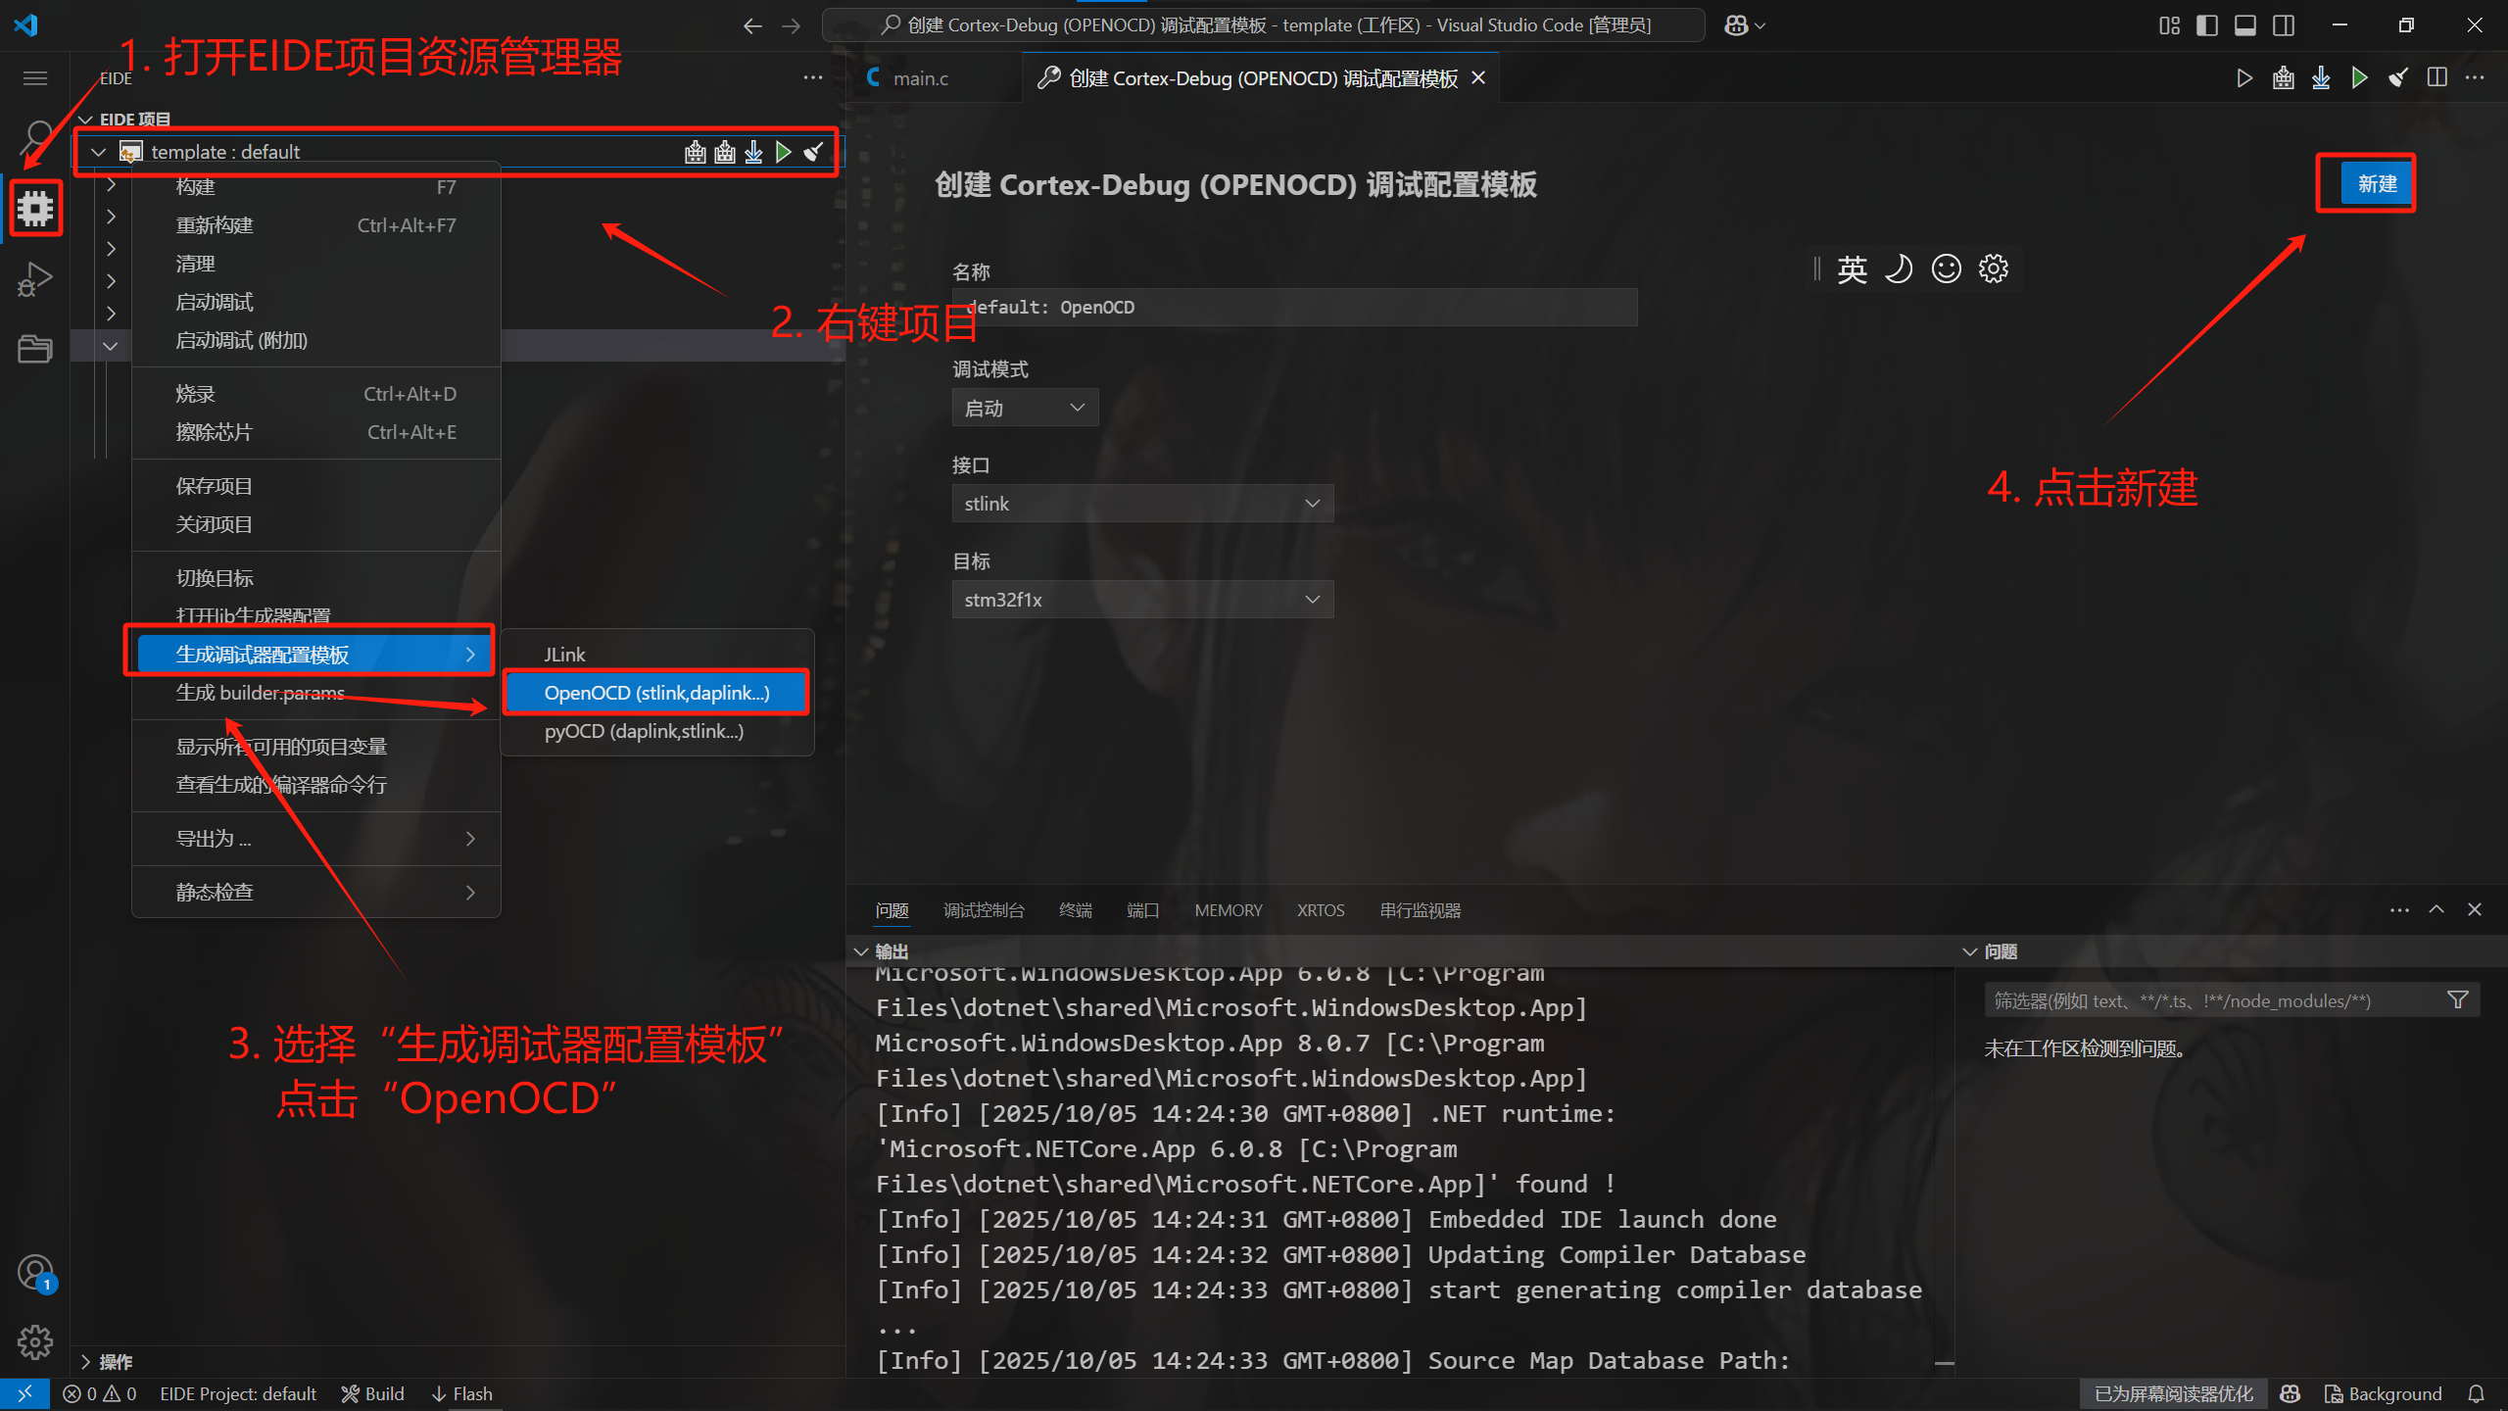This screenshot has height=1411, width=2508.
Task: Click Build in the status bar
Action: click(372, 1393)
